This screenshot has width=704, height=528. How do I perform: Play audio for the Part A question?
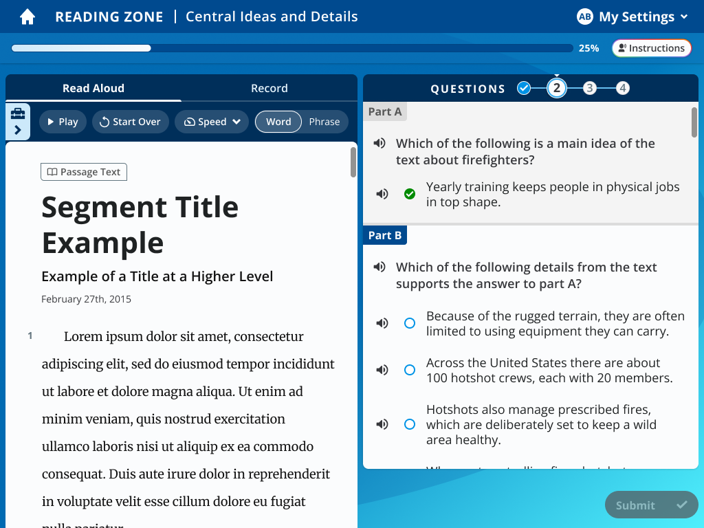[379, 143]
